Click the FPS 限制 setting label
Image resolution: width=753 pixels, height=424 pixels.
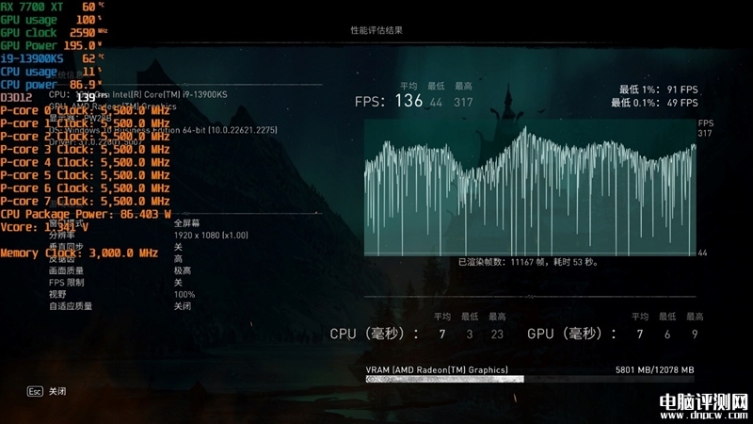66,283
